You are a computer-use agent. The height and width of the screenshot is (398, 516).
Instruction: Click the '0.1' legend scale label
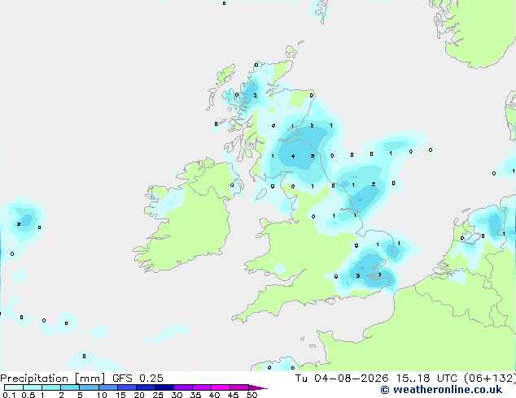point(9,395)
